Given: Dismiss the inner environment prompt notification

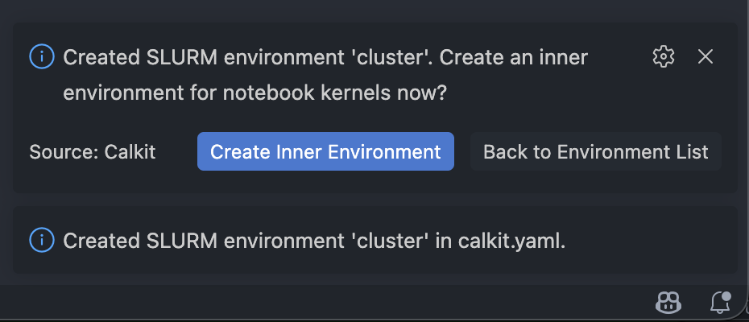Looking at the screenshot, I should pos(706,56).
